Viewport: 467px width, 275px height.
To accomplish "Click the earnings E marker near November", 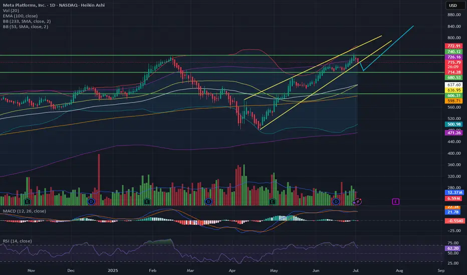I will tap(28, 201).
